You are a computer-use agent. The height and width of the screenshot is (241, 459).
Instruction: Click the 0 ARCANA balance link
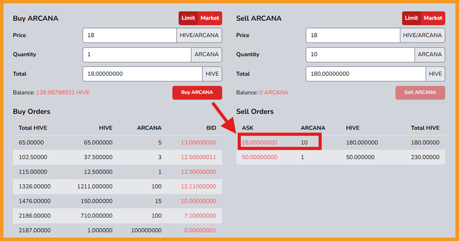tap(273, 92)
